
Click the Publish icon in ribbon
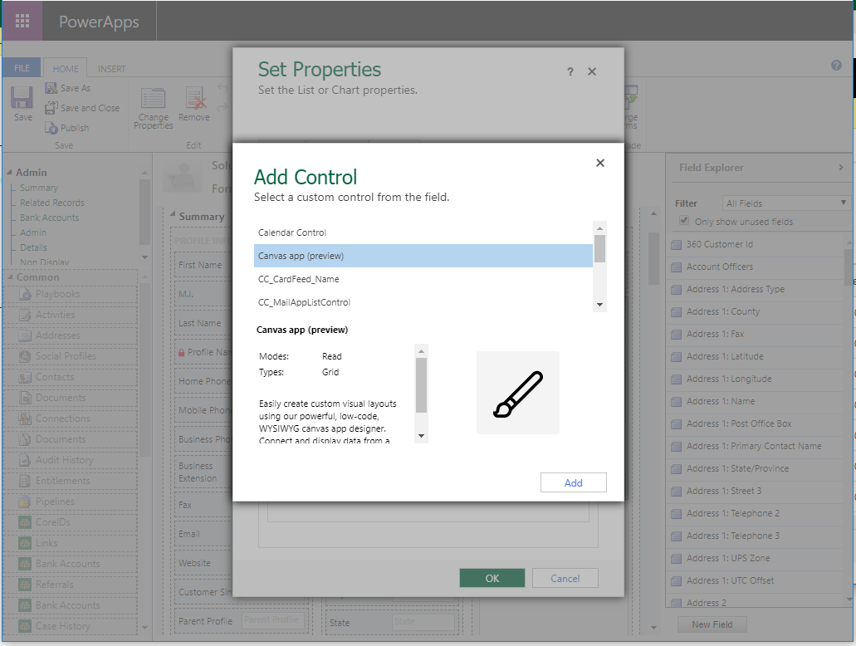point(51,128)
